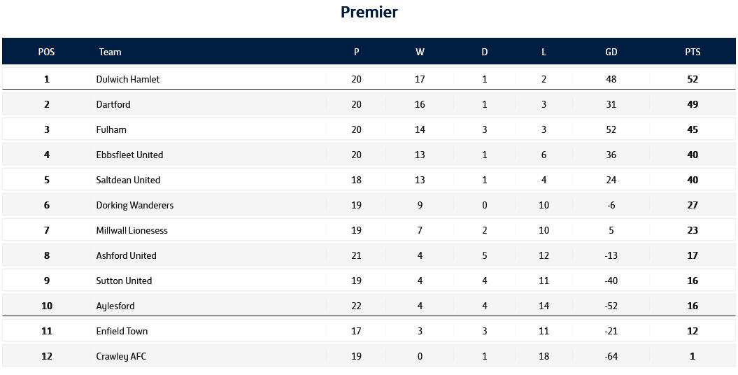
Task: Open the Fulham team entry
Action: pos(111,129)
